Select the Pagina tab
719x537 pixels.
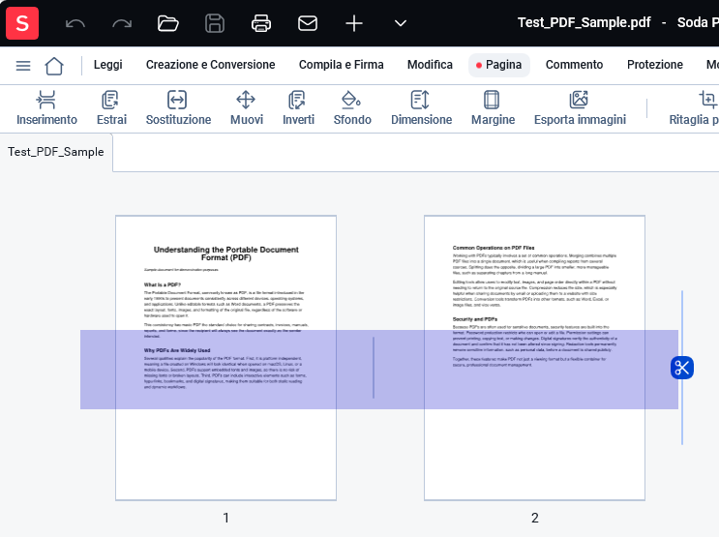[499, 65]
